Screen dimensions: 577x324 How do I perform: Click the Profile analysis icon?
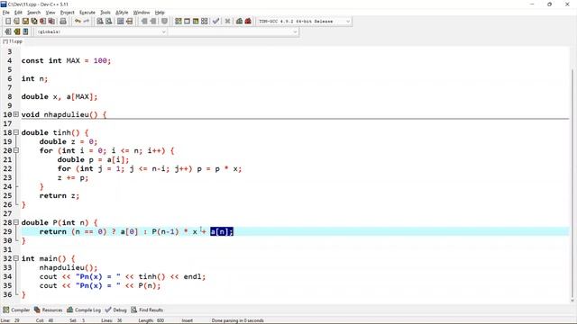tap(239, 22)
